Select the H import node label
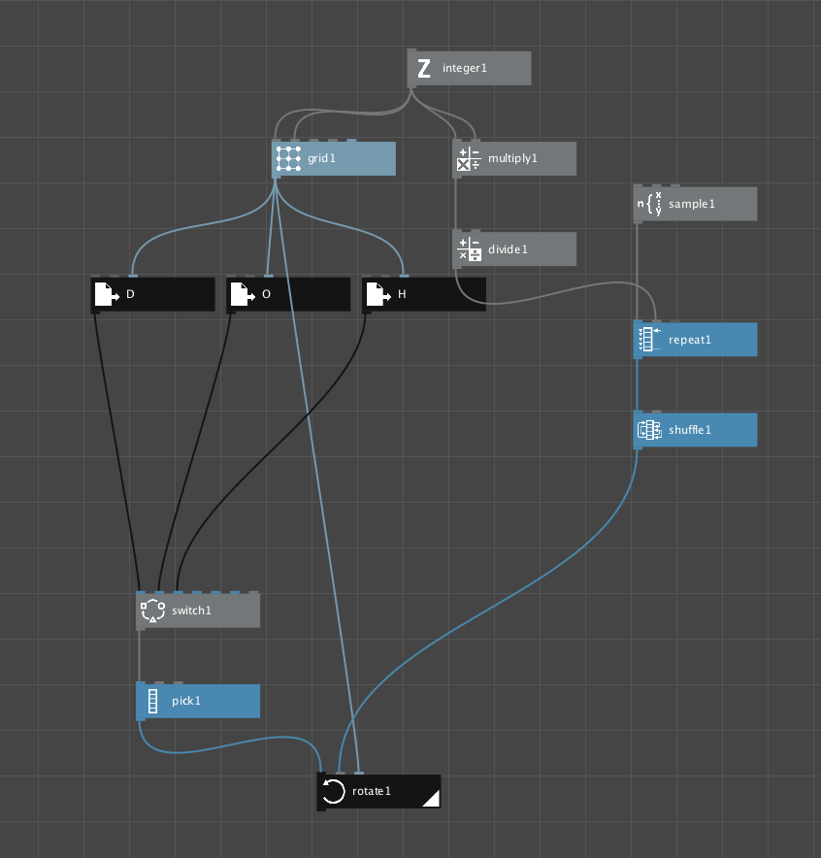 402,294
